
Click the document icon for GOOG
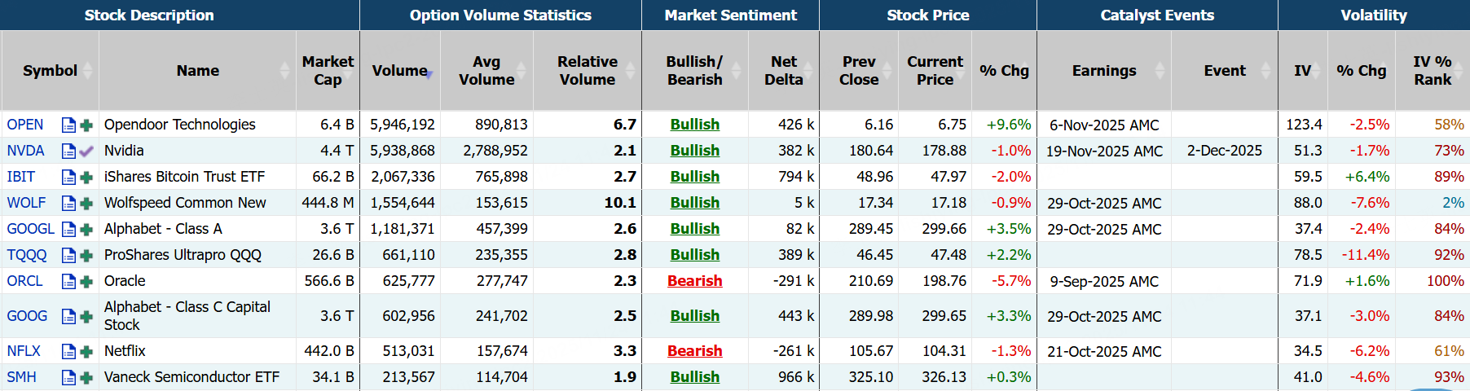69,316
